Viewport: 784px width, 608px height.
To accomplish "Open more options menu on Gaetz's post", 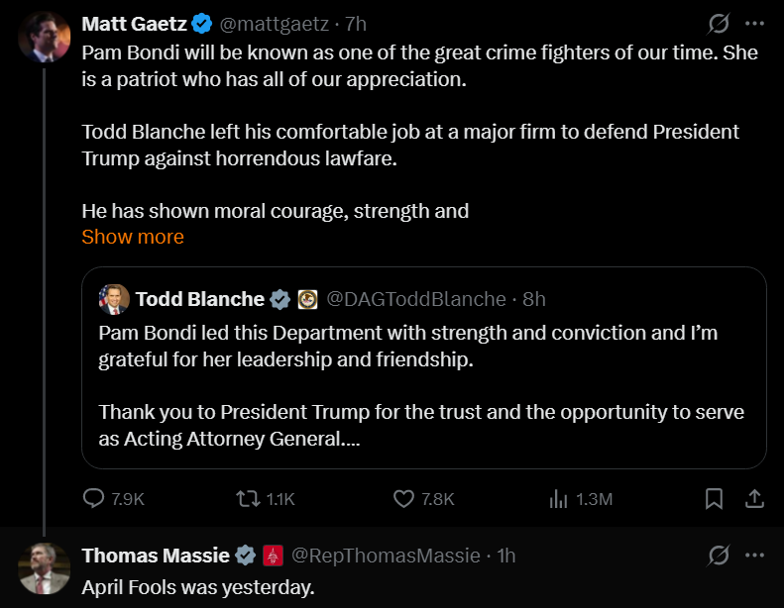I will 754,23.
